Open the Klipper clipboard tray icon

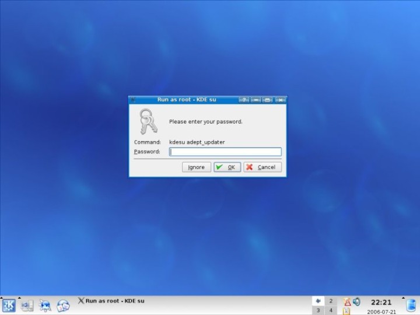pyautogui.click(x=346, y=311)
